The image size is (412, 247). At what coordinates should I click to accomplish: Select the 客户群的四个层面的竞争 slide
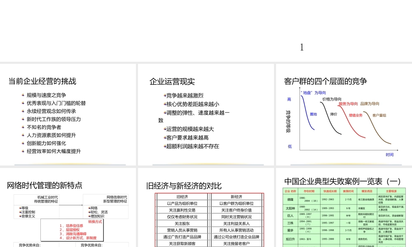(344, 114)
